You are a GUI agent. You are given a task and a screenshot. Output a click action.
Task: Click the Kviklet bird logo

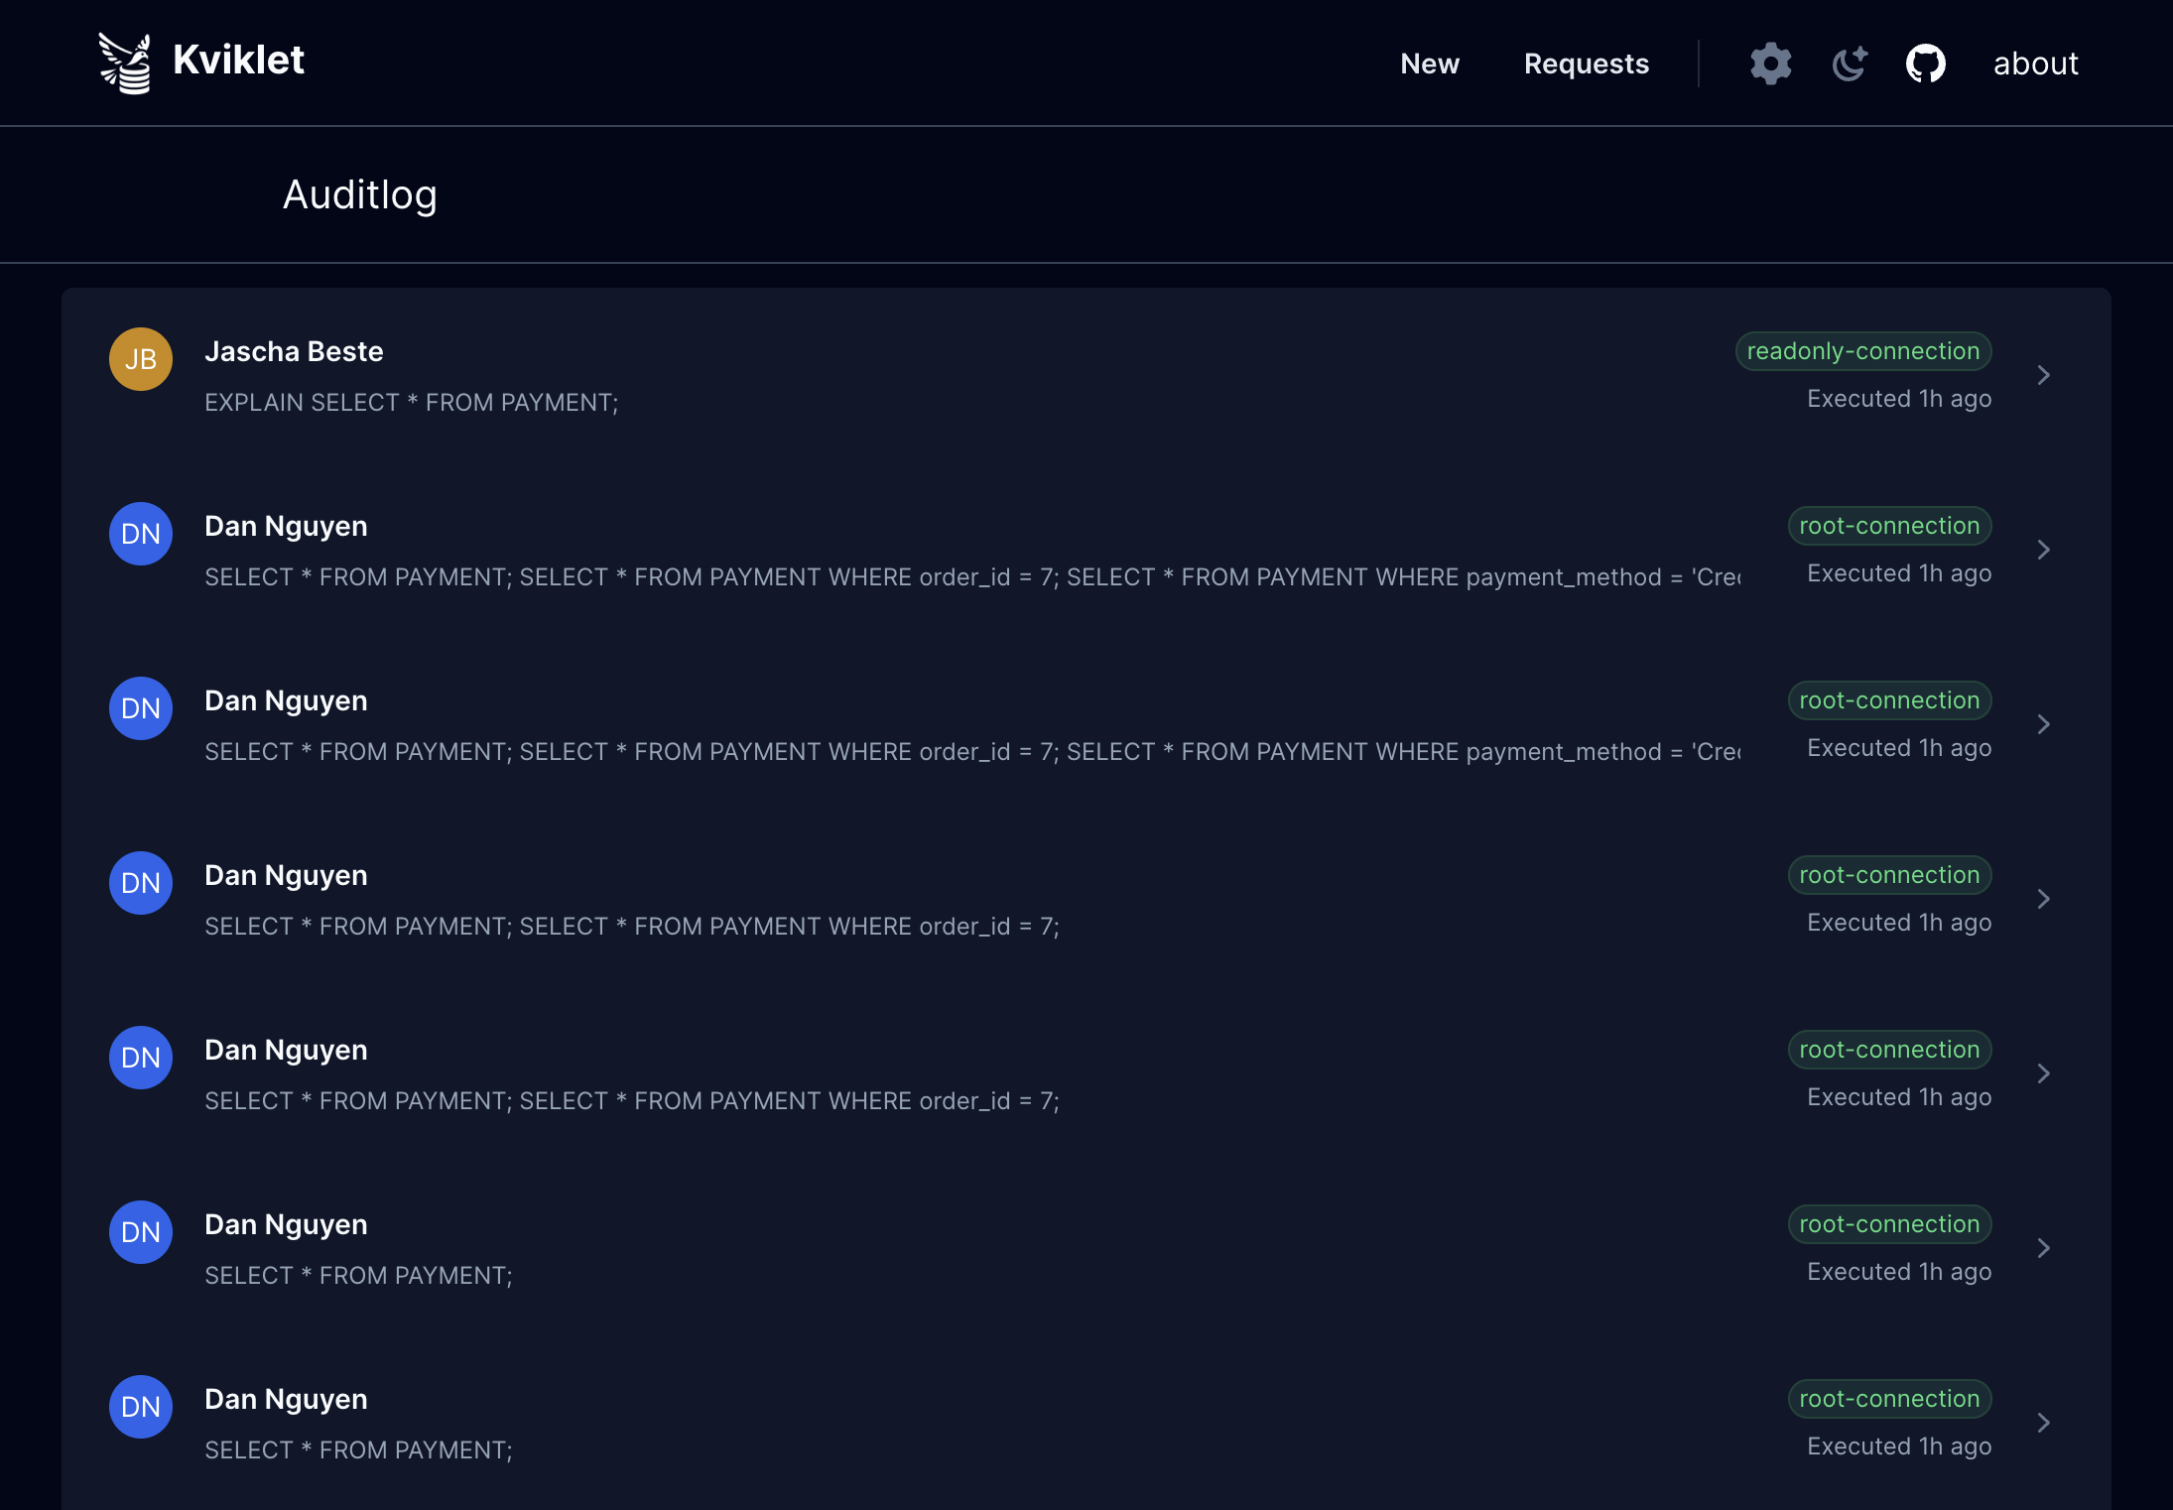tap(125, 61)
